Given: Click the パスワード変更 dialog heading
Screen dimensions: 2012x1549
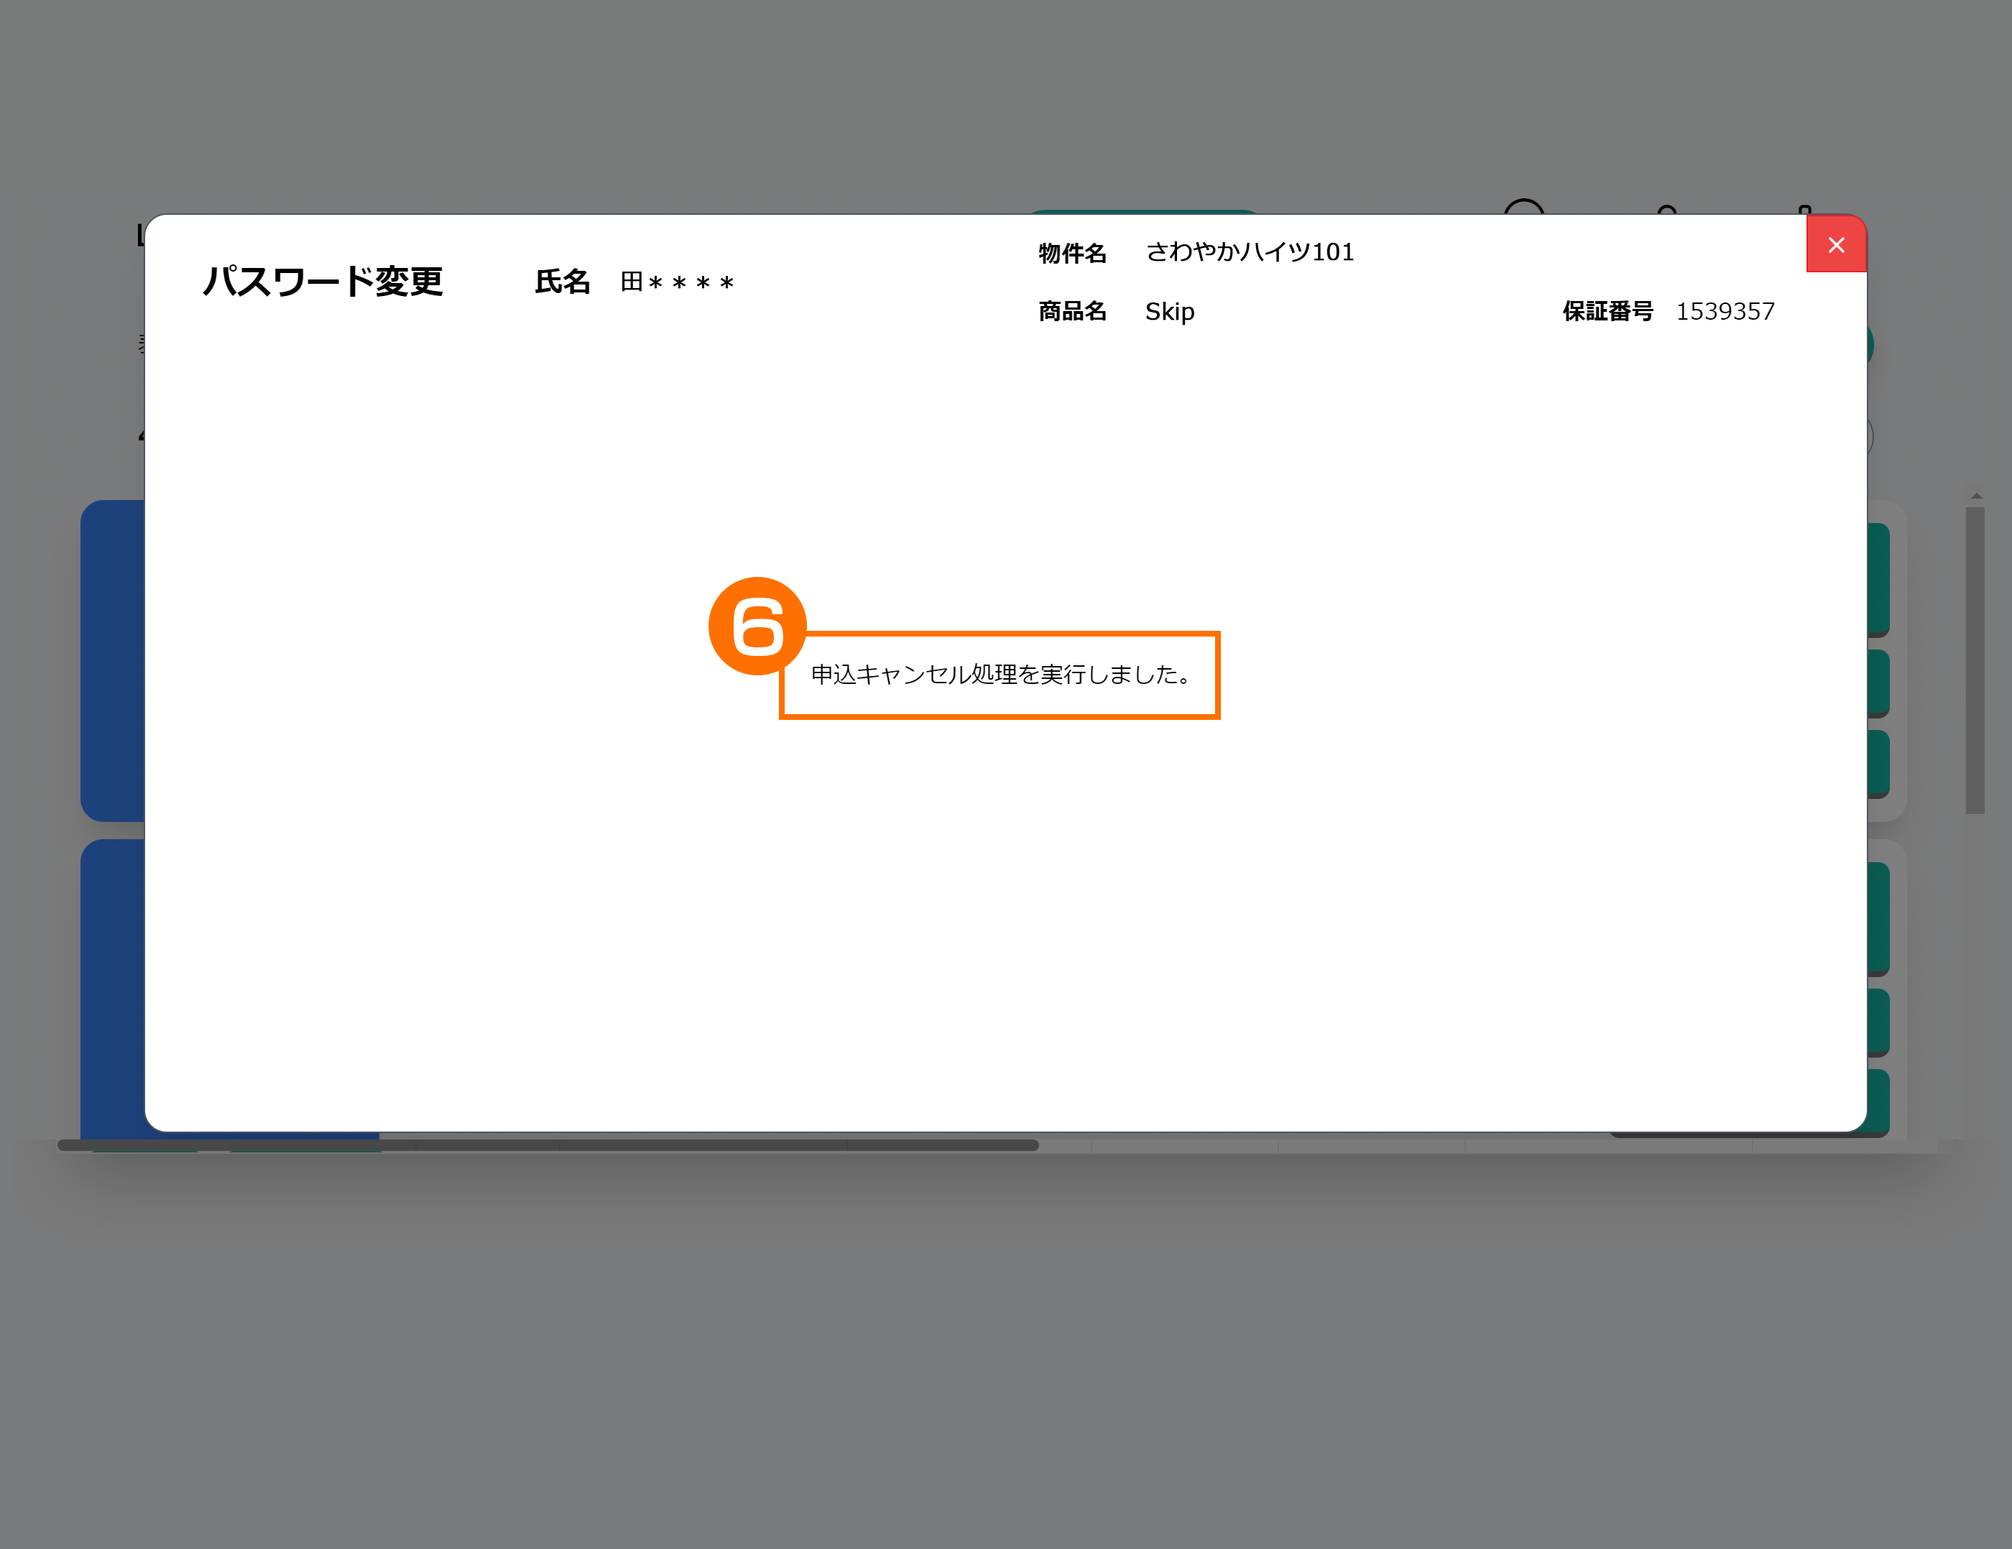Looking at the screenshot, I should [323, 282].
